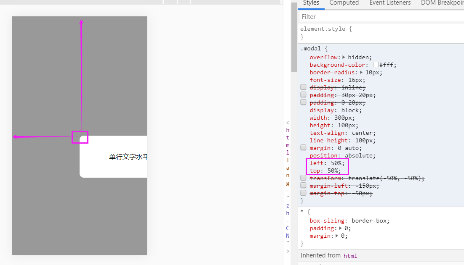This screenshot has height=265, width=464.
Task: Restore the margin 0 auto declaration
Action: pyautogui.click(x=303, y=147)
